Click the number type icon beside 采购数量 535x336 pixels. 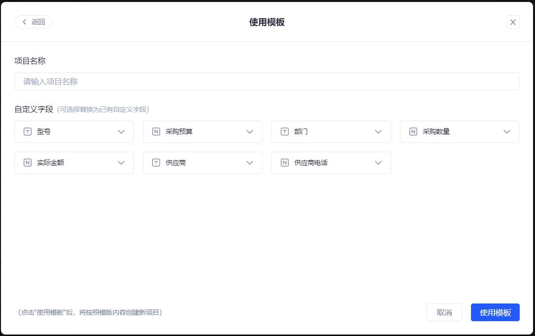click(413, 132)
